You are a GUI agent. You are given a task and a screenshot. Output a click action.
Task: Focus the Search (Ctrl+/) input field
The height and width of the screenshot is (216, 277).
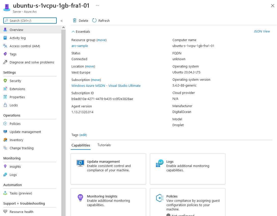click(30, 21)
